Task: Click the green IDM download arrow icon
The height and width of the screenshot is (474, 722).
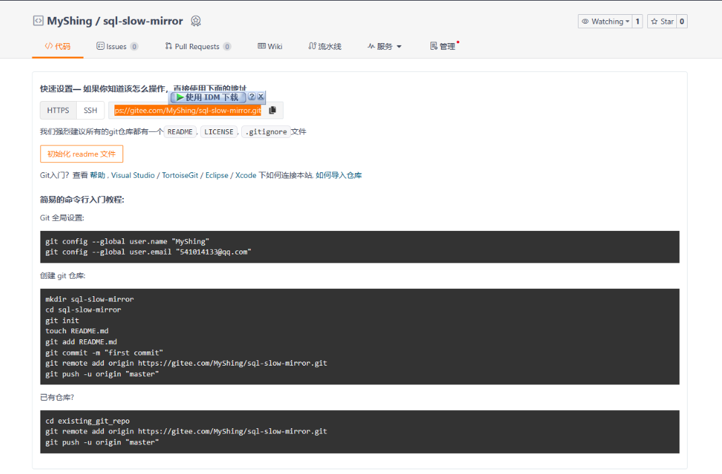Action: [x=180, y=97]
